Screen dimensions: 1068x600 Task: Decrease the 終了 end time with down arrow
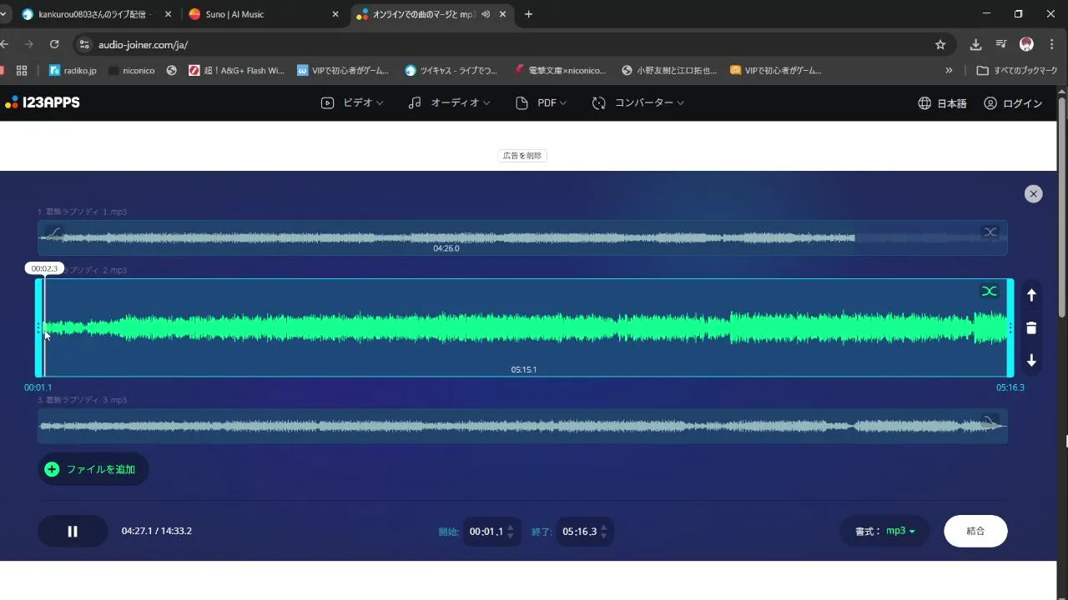pyautogui.click(x=603, y=536)
